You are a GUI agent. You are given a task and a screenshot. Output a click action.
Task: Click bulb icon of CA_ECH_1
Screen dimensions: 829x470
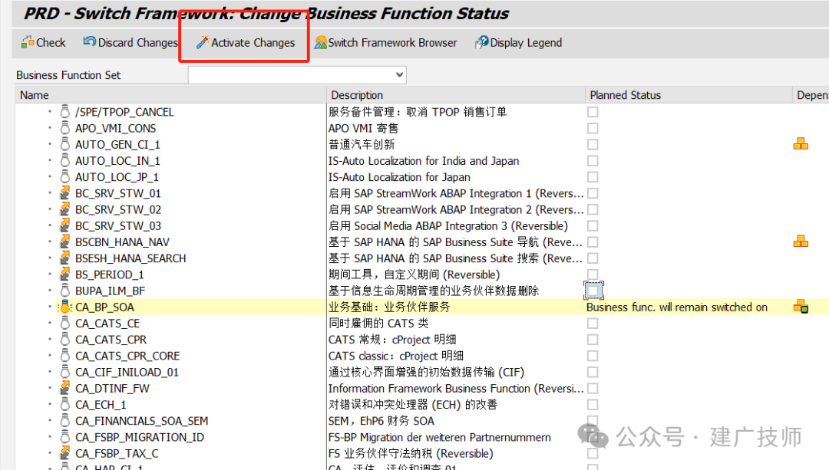tap(64, 405)
